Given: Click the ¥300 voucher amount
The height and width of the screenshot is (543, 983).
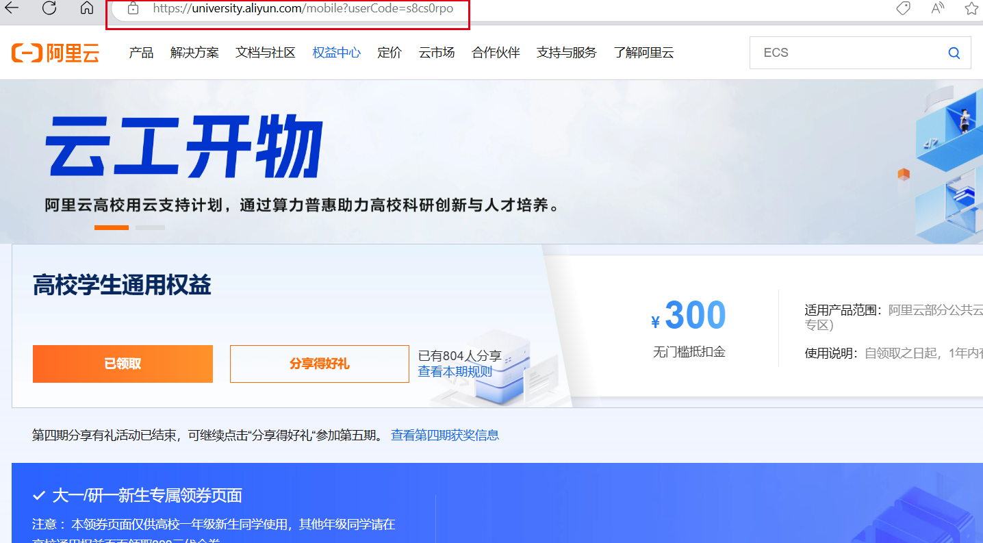Looking at the screenshot, I should pos(689,316).
